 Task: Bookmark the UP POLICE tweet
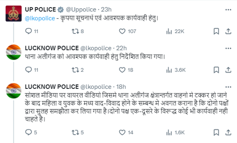tap(216, 31)
